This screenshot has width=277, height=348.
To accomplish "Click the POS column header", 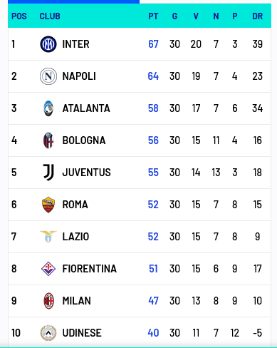I will click(19, 16).
